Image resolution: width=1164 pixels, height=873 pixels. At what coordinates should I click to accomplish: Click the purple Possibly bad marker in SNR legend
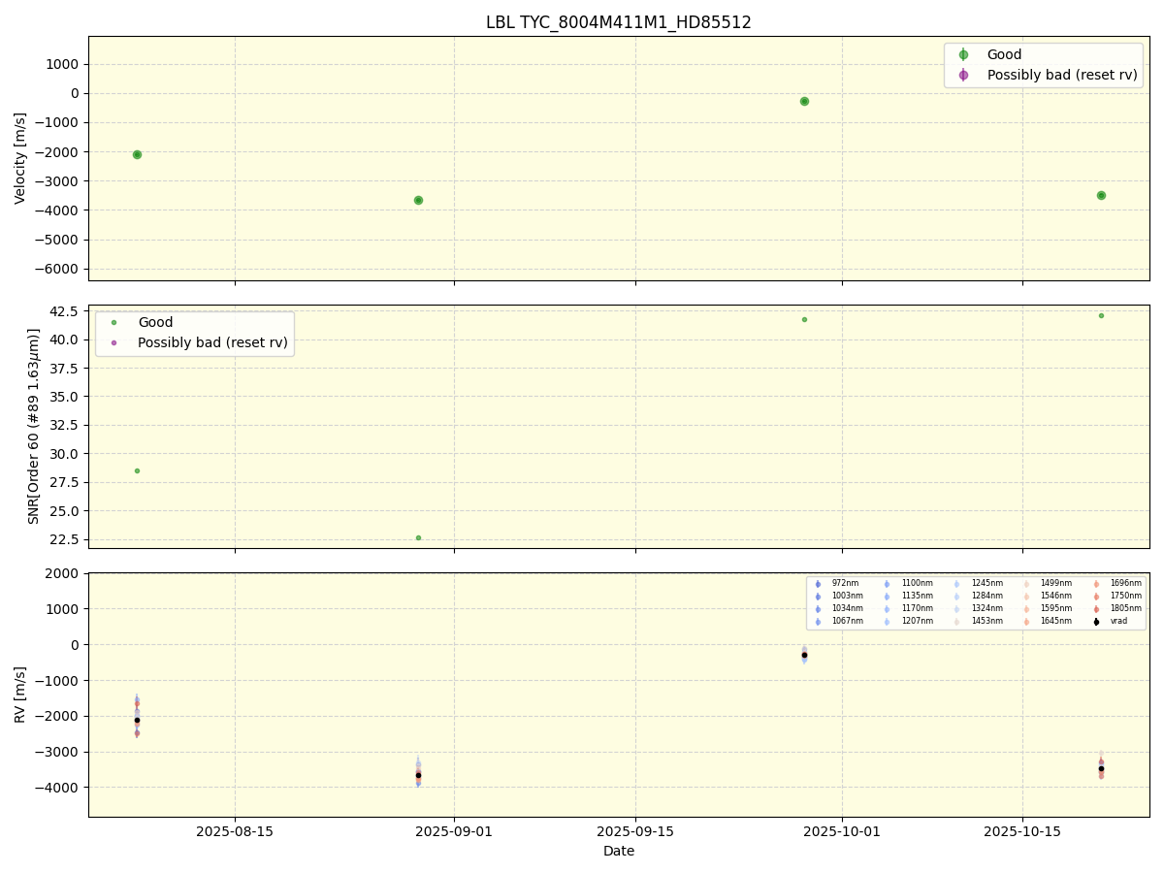click(x=114, y=342)
